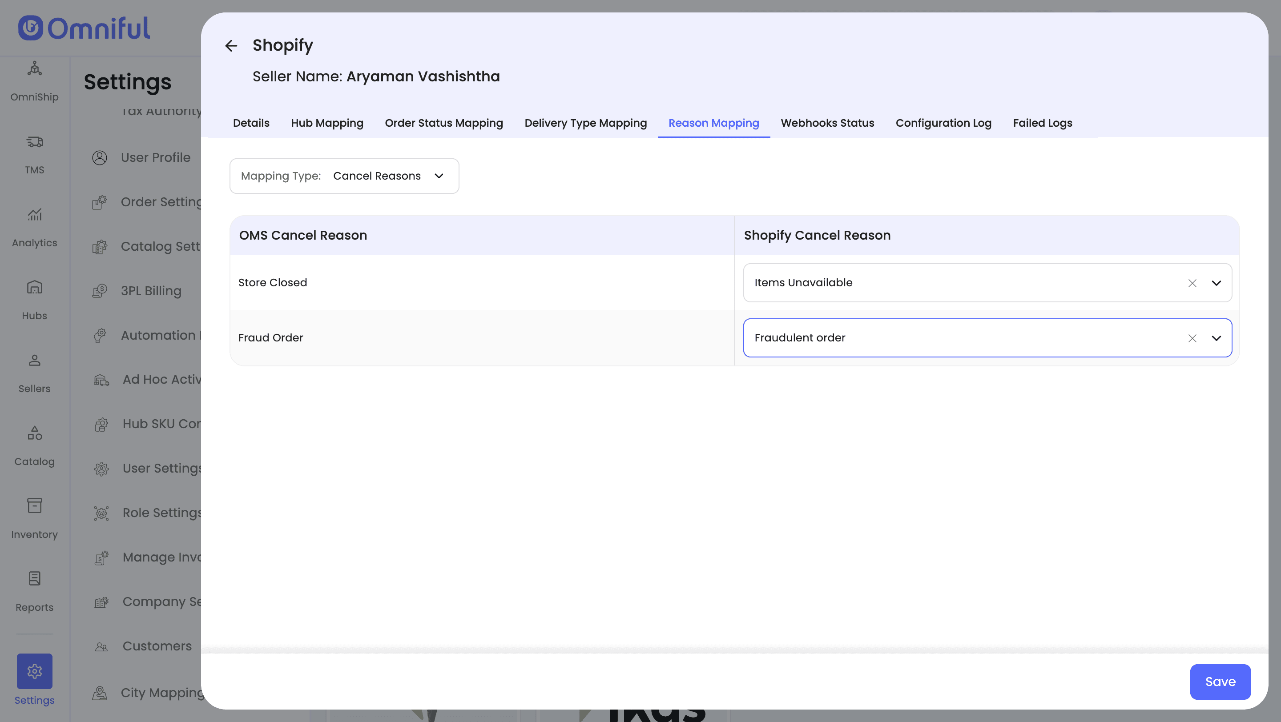Screen dimensions: 1281x722
Task: Expand Fraud Order Shopify reason dropdown
Action: [1217, 338]
